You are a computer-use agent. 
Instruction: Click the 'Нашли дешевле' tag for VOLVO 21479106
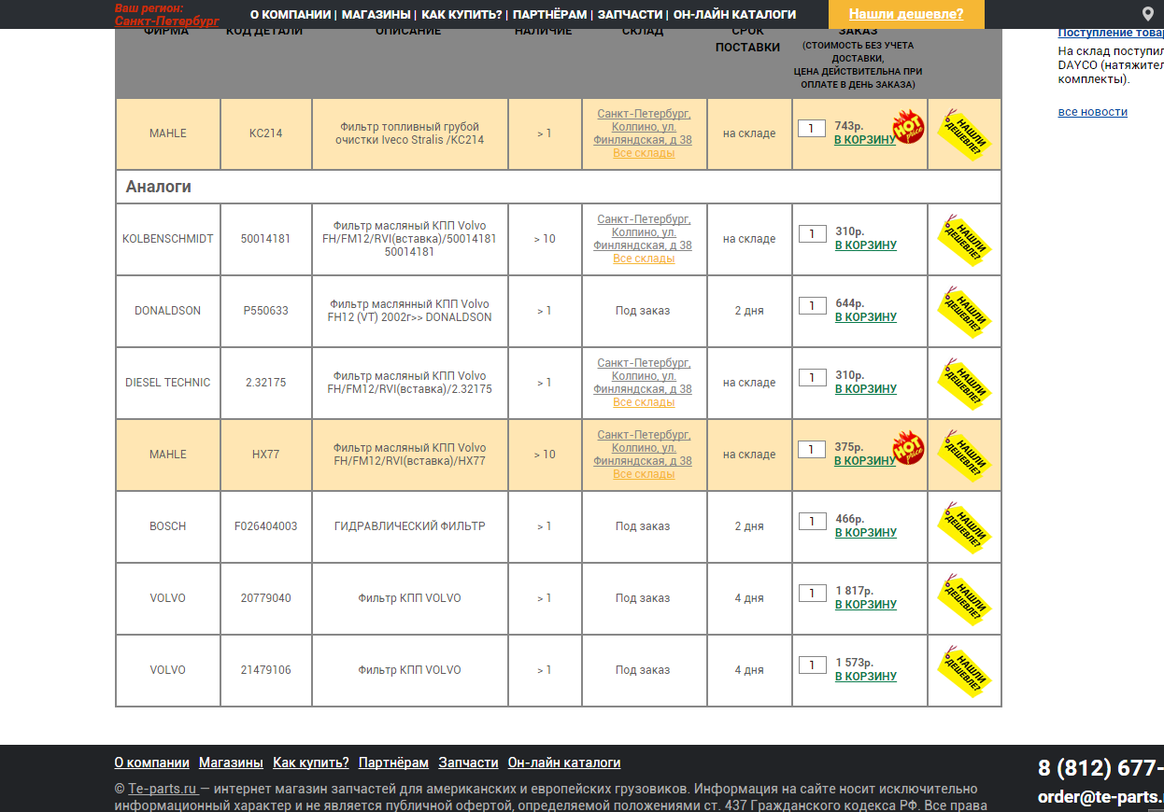click(965, 671)
